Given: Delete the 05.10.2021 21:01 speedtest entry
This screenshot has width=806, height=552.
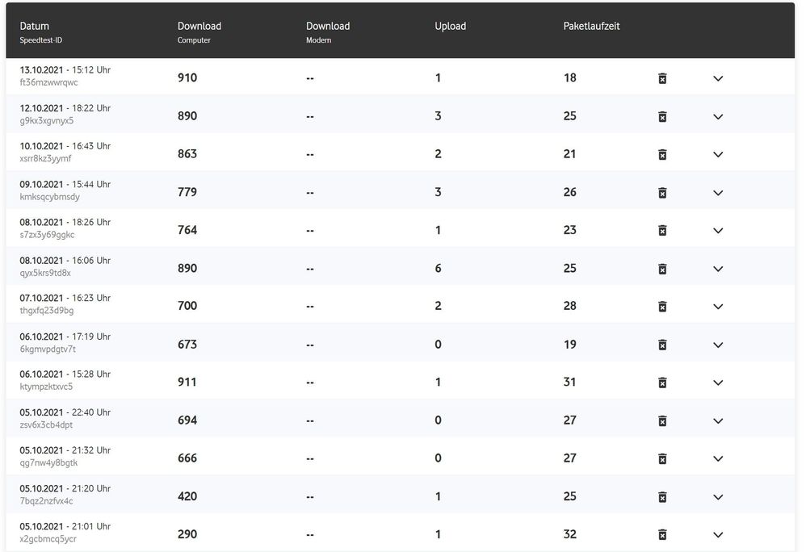Looking at the screenshot, I should [x=662, y=534].
